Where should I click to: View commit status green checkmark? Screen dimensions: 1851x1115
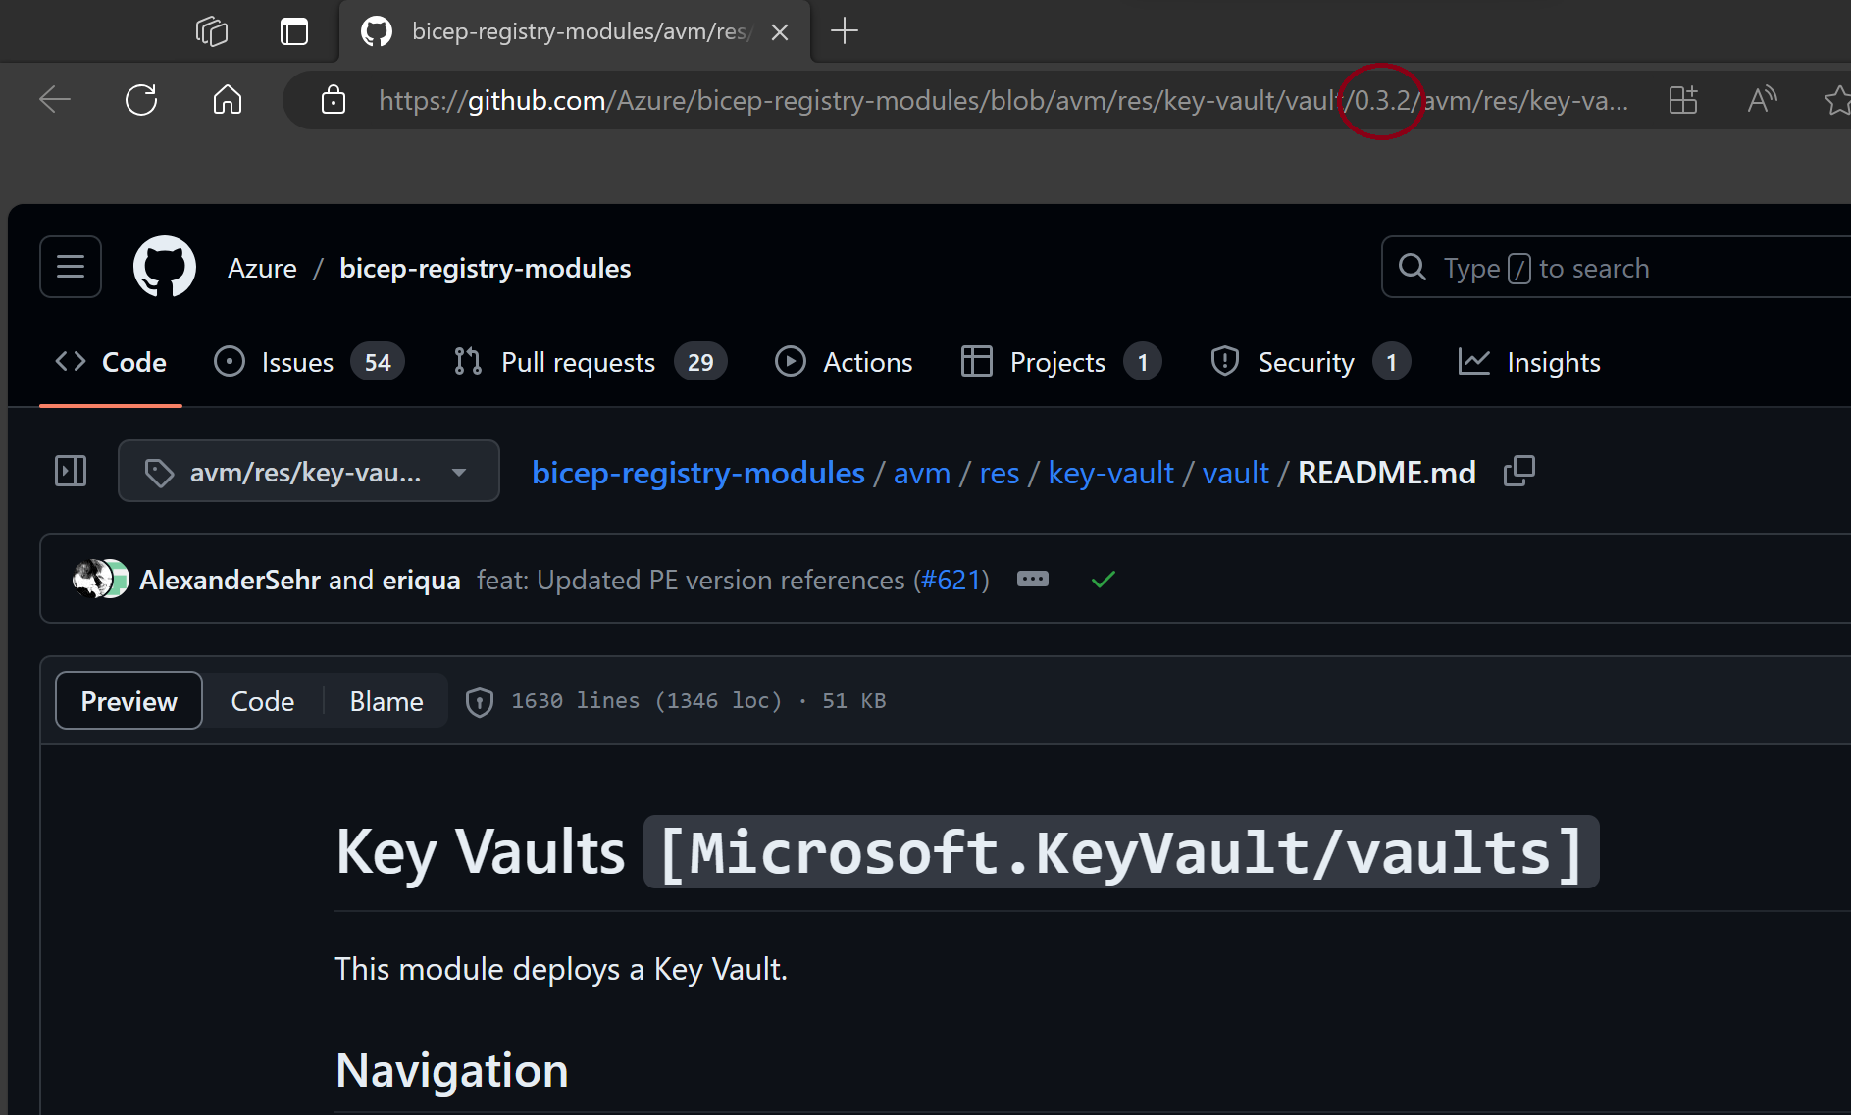point(1104,579)
